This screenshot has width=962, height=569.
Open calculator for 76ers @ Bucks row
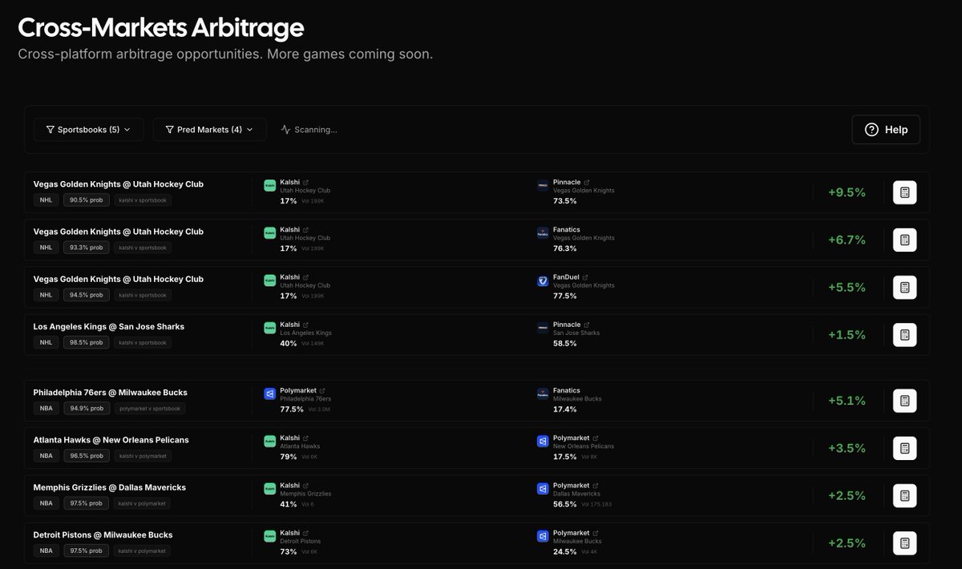905,401
